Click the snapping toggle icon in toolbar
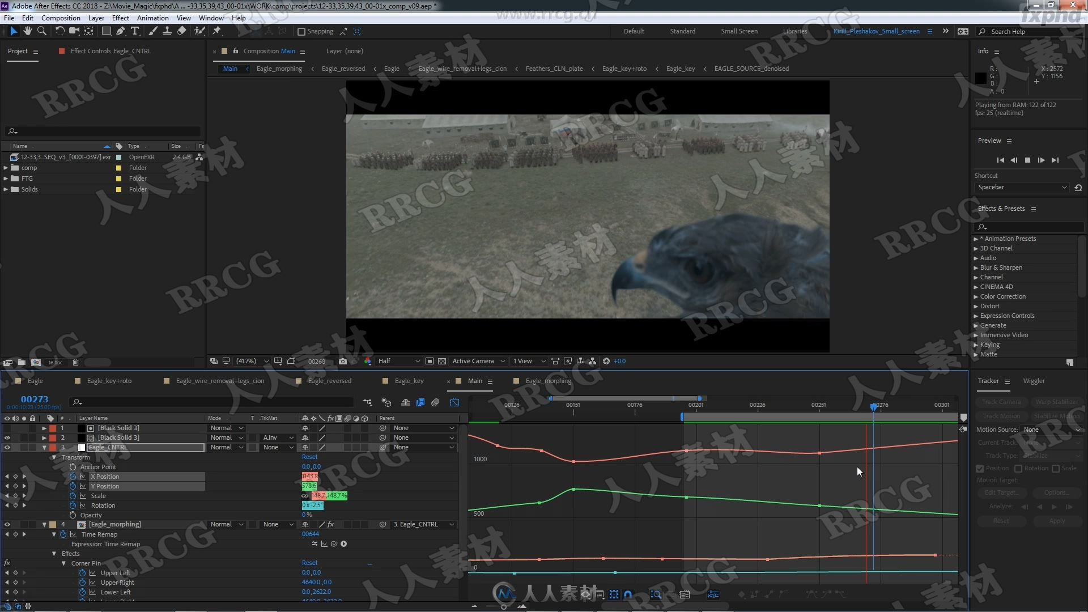The image size is (1088, 612). [x=299, y=31]
